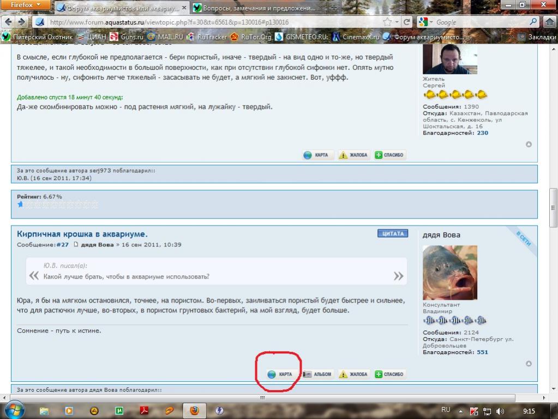This screenshot has width=558, height=419.
Task: Open Альбом button in дядя Вова's post
Action: (317, 374)
